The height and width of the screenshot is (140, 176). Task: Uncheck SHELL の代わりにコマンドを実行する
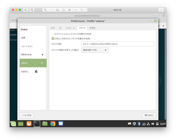coord(53,38)
